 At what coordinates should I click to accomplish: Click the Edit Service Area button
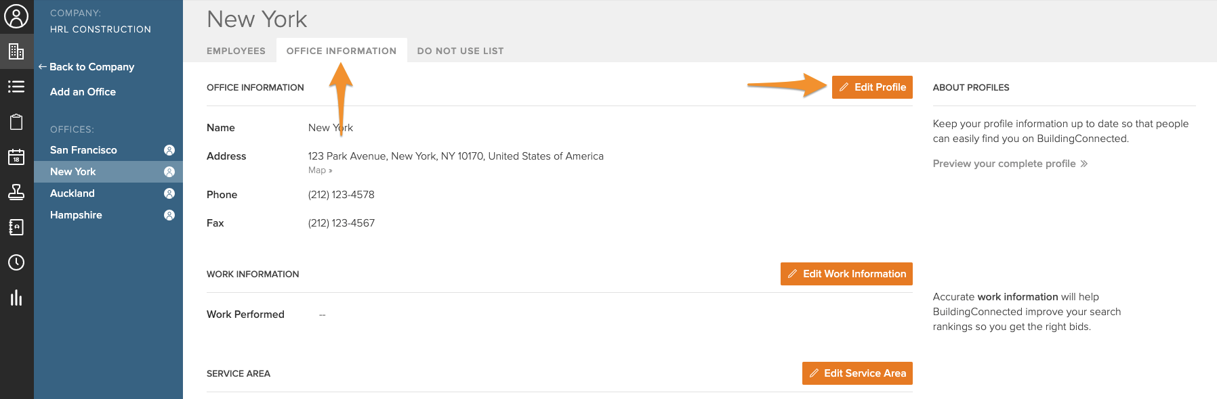[857, 373]
